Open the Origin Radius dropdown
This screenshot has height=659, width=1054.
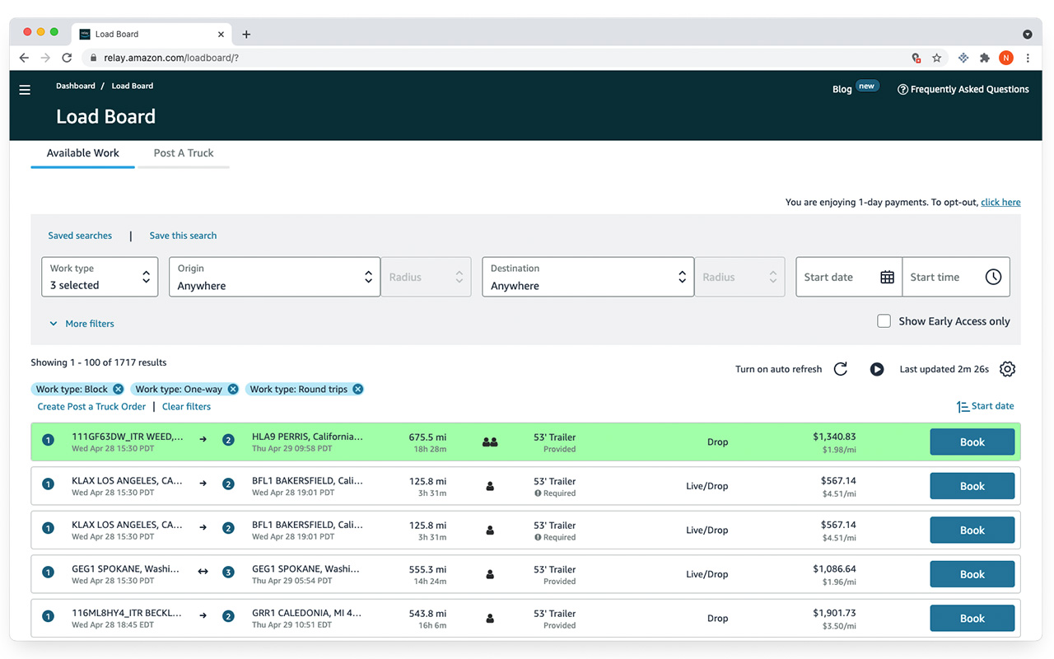coord(426,277)
